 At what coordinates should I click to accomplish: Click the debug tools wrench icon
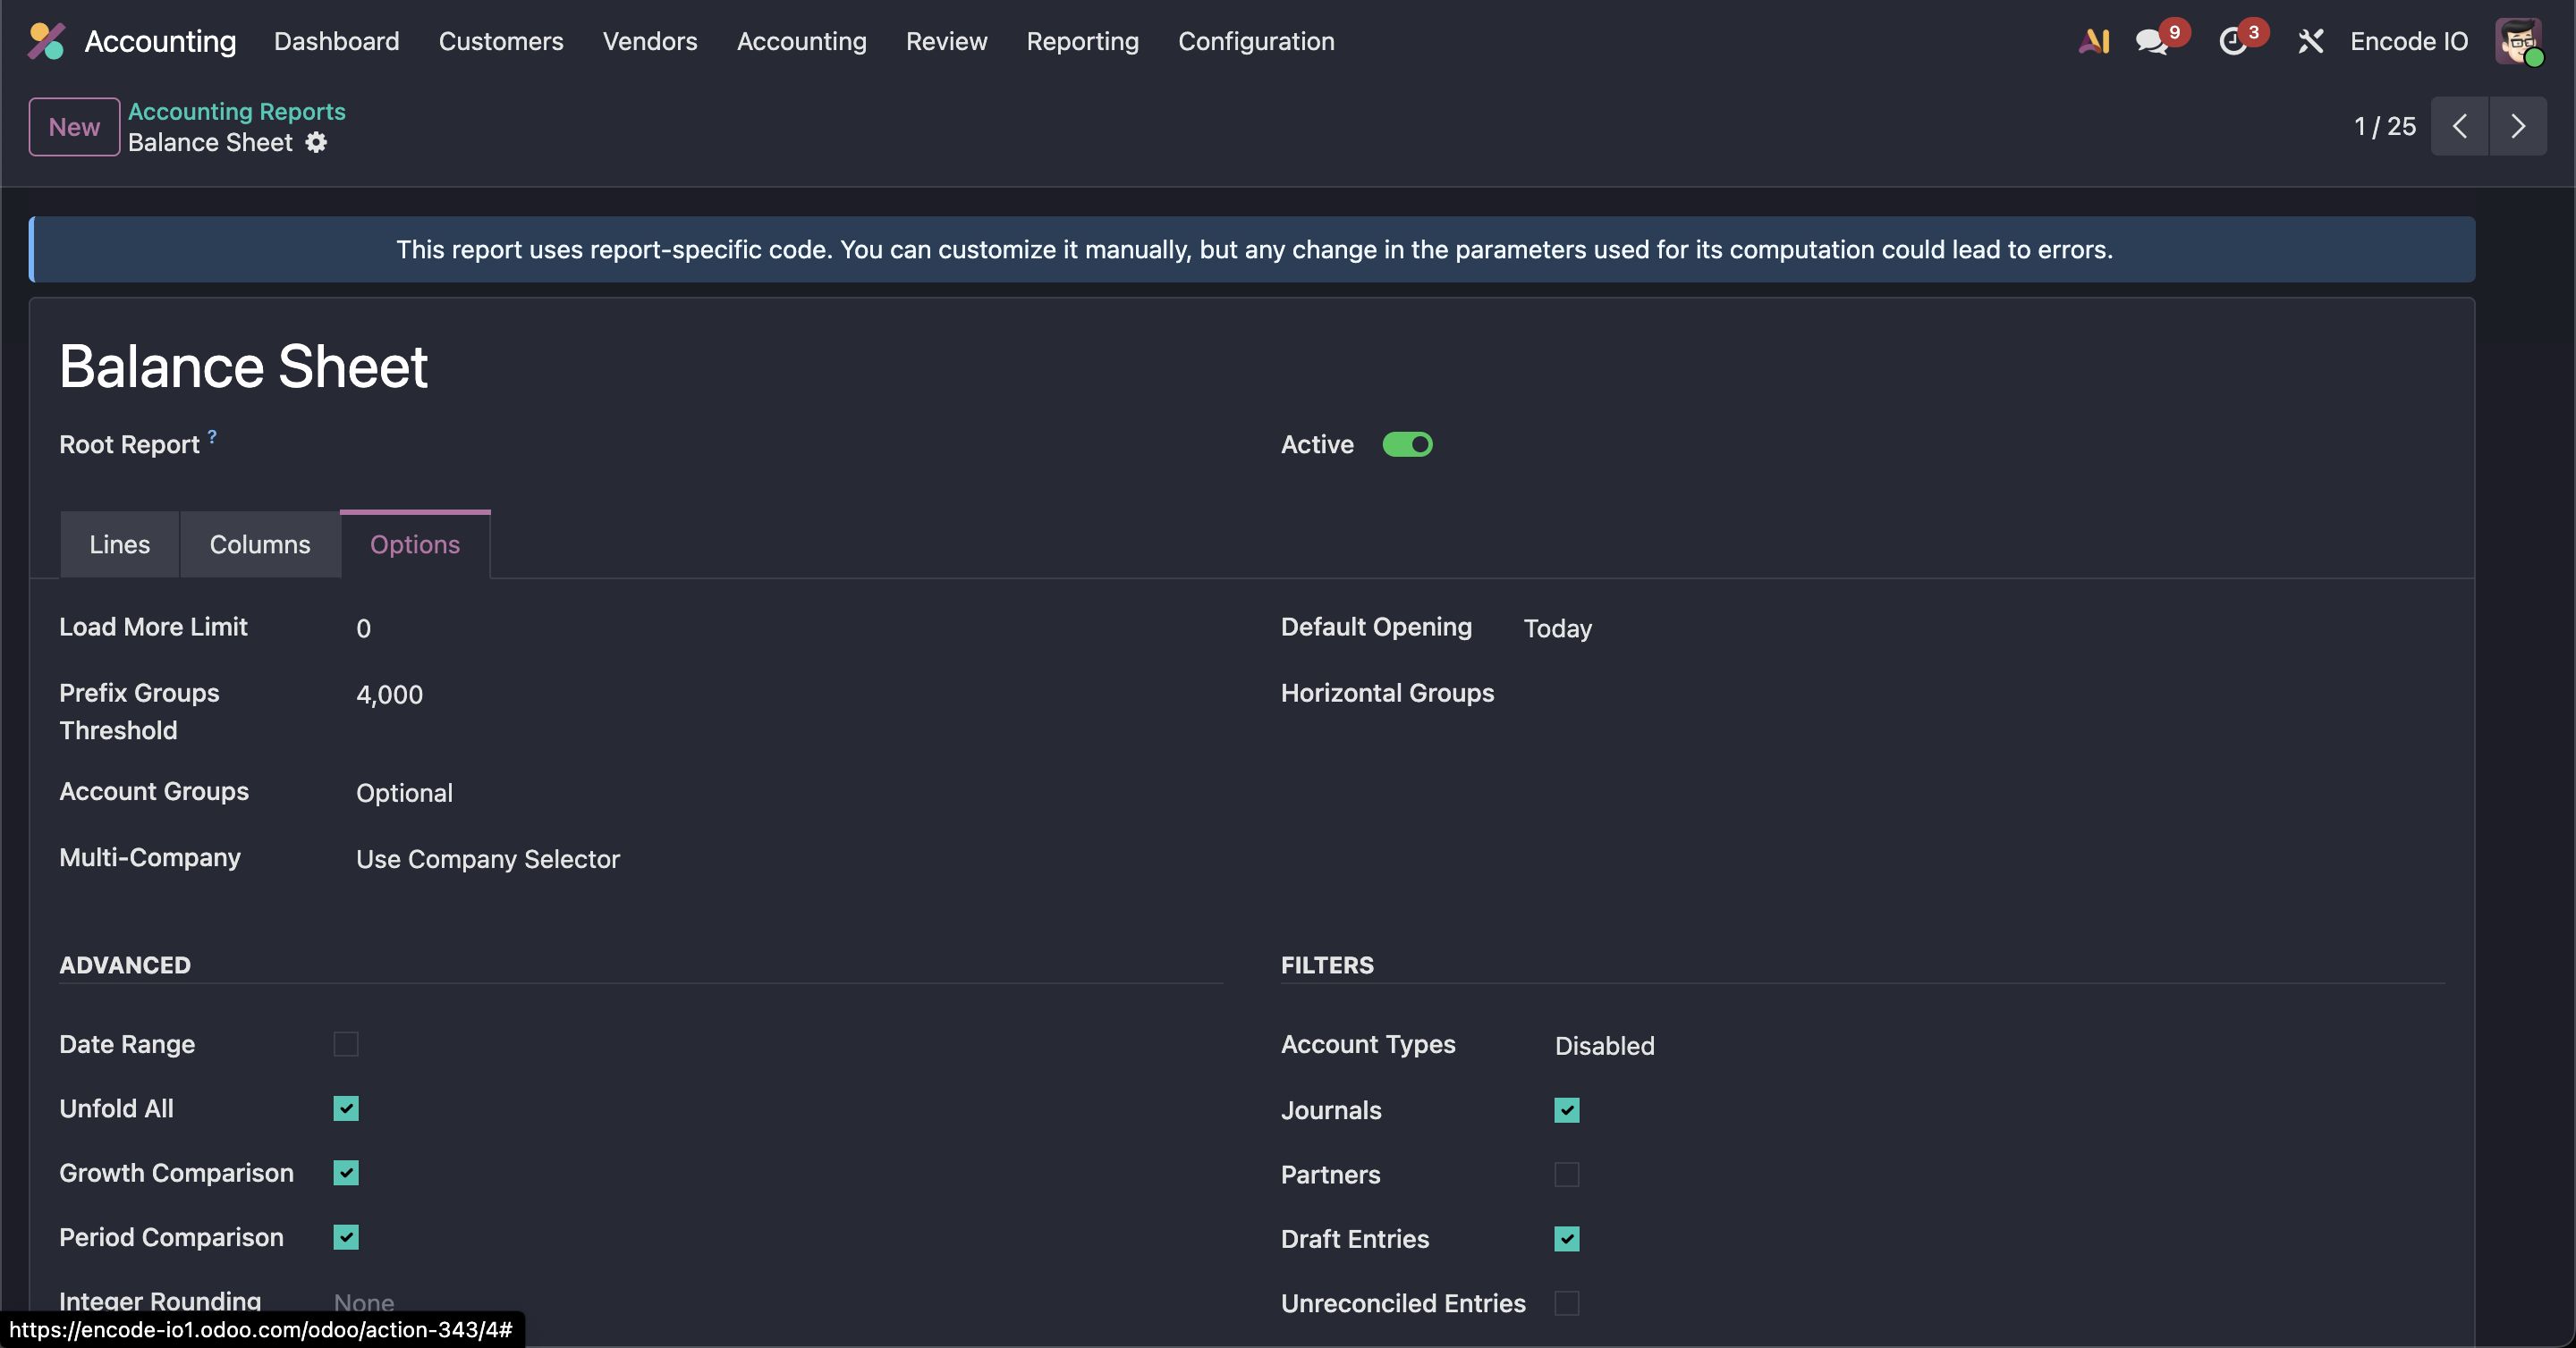tap(2310, 42)
